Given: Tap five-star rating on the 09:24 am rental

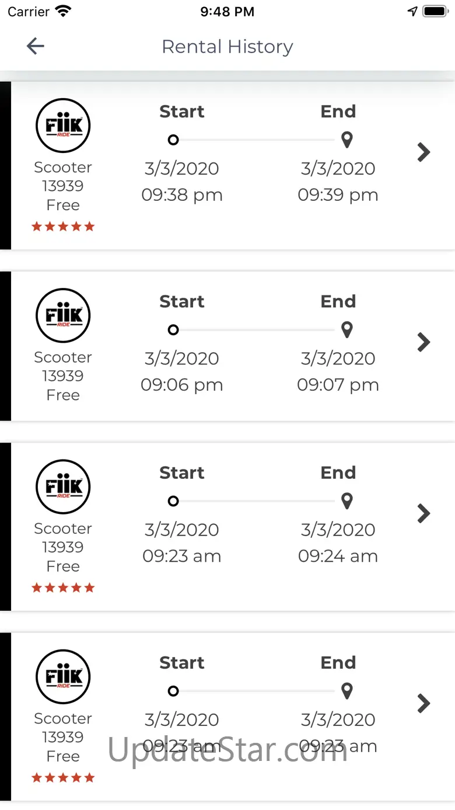Looking at the screenshot, I should [x=63, y=588].
